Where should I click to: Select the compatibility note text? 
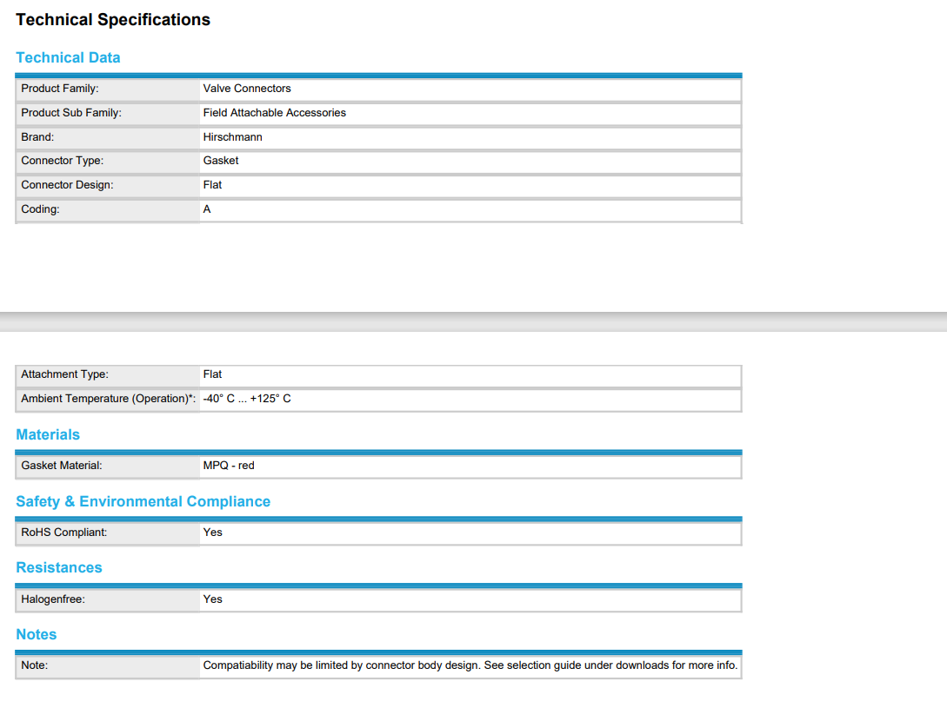click(x=470, y=665)
